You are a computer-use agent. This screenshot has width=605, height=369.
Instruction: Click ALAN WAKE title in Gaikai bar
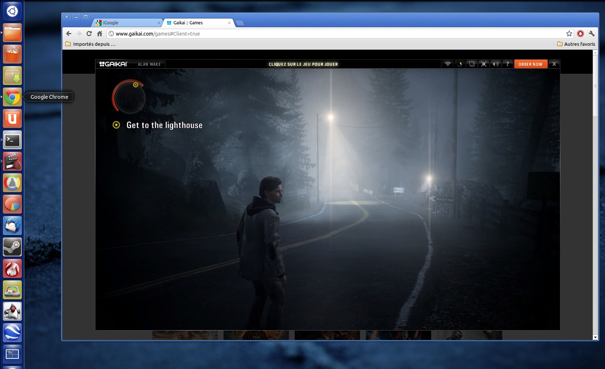coord(149,64)
